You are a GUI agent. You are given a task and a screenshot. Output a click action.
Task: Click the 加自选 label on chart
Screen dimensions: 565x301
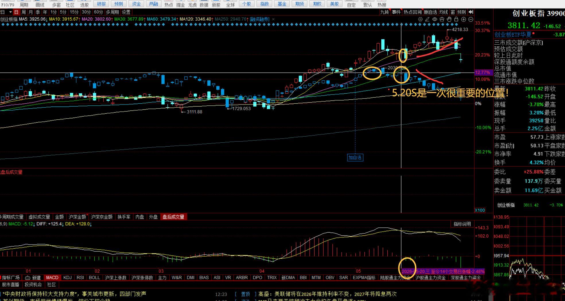pyautogui.click(x=355, y=158)
